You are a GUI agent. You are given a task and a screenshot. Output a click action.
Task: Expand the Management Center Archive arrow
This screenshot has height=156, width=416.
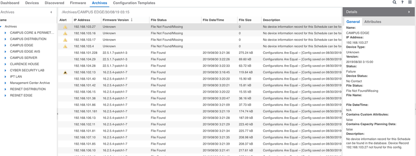[x=5, y=83]
